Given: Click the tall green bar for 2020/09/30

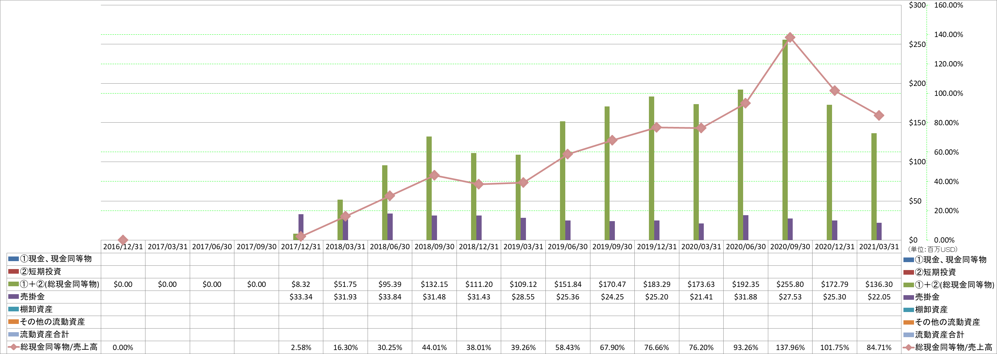Looking at the screenshot, I should (x=784, y=140).
